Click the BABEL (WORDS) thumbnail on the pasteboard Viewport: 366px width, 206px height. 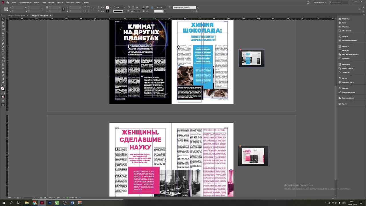[253, 156]
